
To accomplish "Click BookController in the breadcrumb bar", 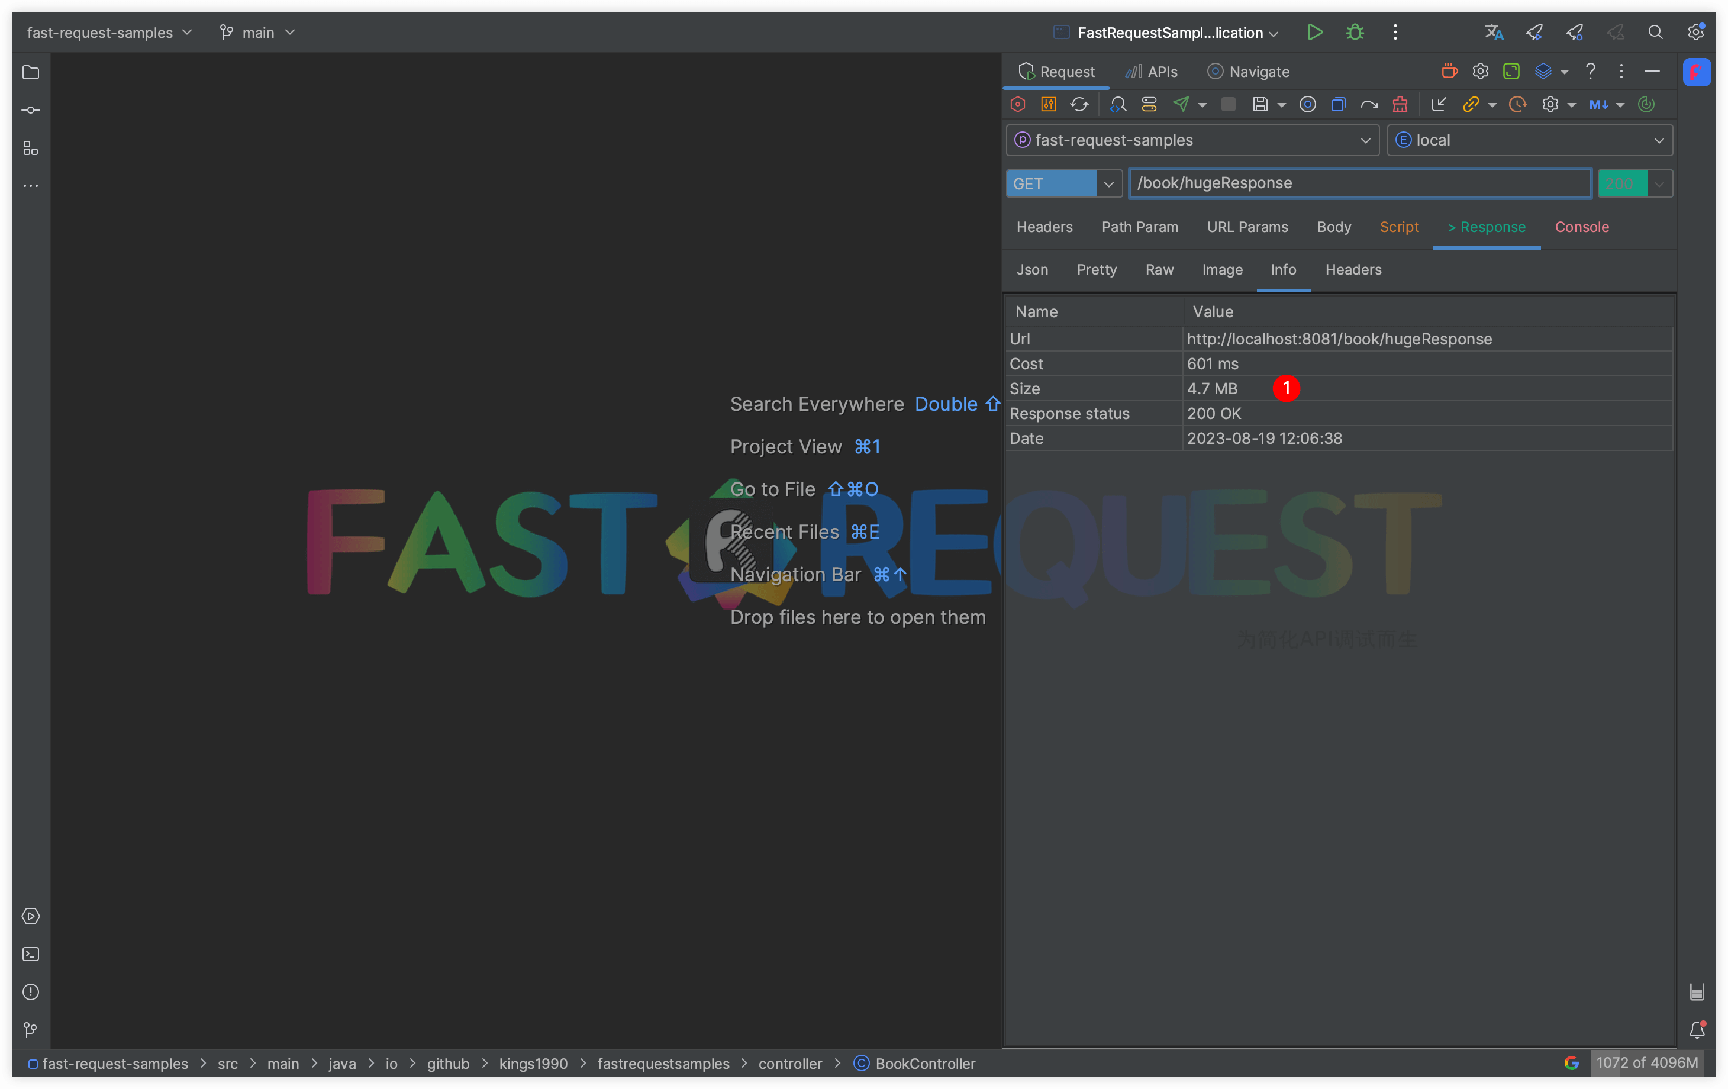I will [x=924, y=1063].
